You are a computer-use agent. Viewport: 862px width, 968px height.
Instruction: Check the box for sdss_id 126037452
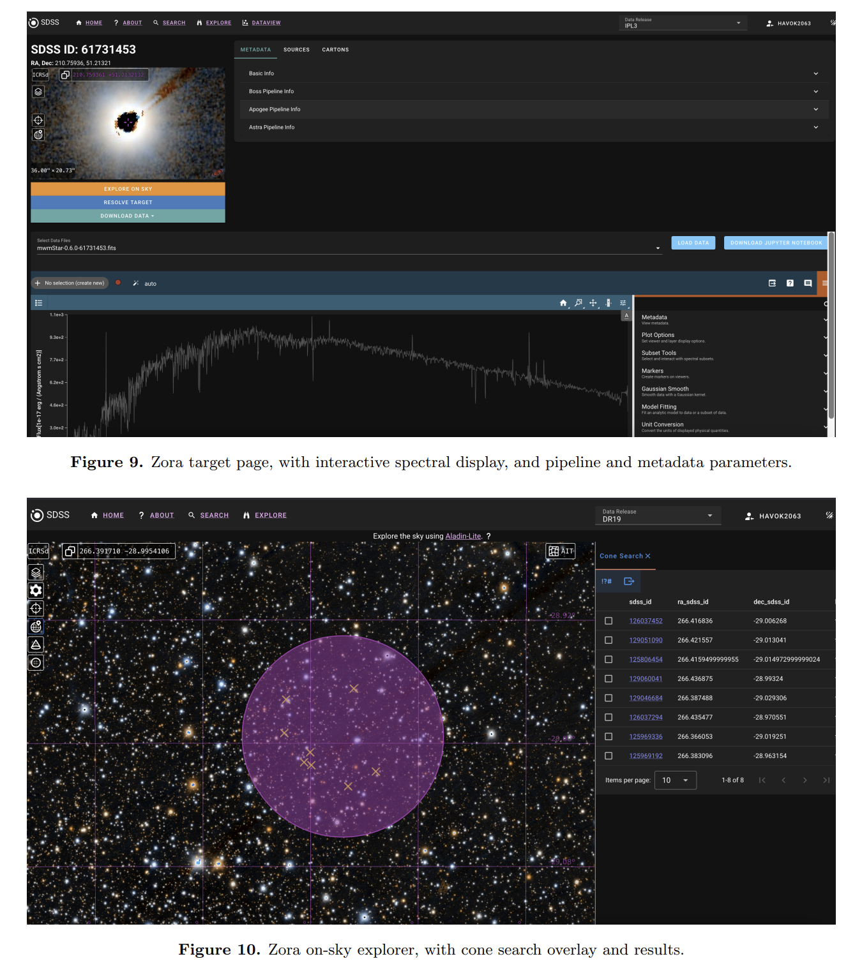tap(609, 621)
